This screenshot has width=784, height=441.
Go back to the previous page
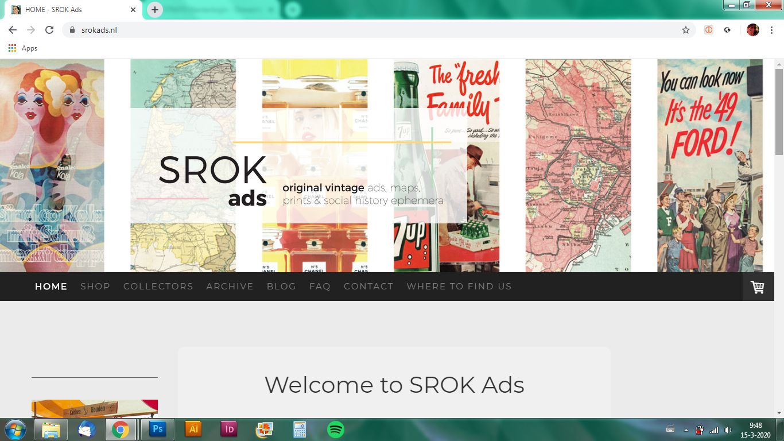point(13,30)
